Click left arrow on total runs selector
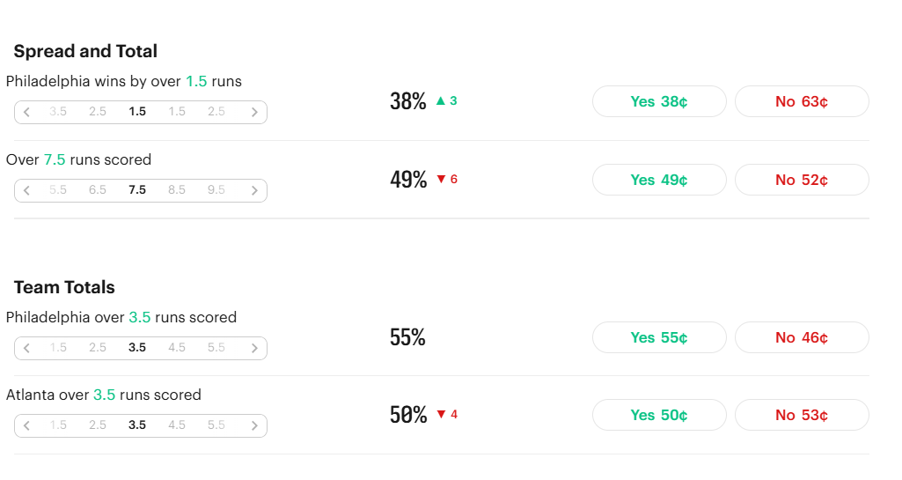This screenshot has height=480, width=902. tap(26, 190)
